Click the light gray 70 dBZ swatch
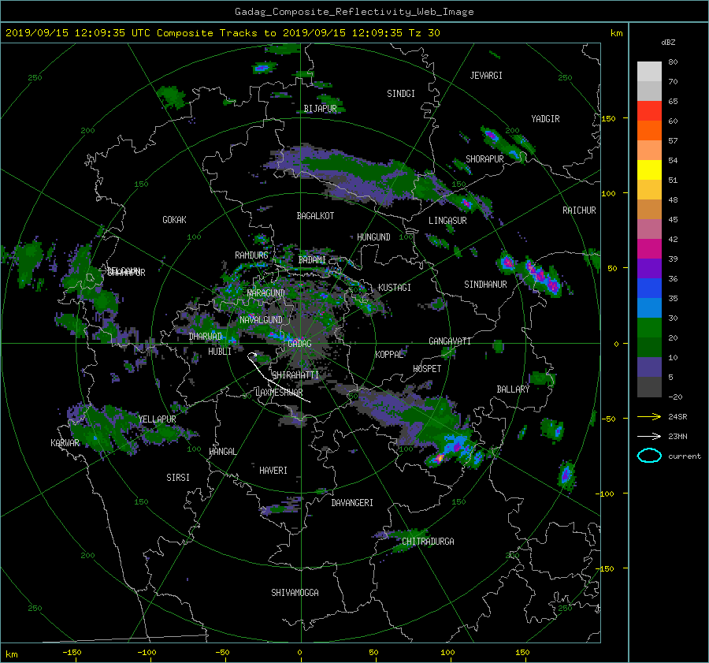 pyautogui.click(x=649, y=72)
